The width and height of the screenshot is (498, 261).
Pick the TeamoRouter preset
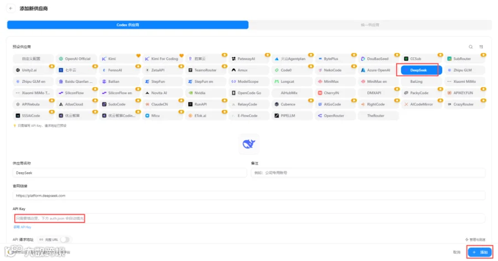(x=206, y=70)
